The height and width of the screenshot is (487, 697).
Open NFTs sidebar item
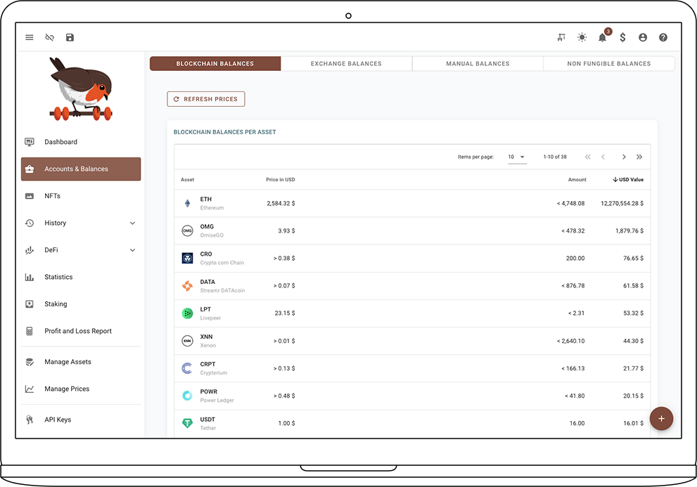pos(81,196)
